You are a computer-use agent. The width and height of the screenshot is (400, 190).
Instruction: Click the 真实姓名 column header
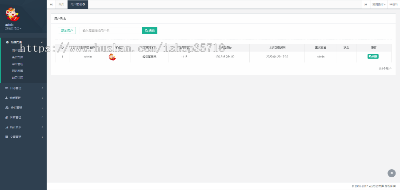pyautogui.click(x=320, y=47)
